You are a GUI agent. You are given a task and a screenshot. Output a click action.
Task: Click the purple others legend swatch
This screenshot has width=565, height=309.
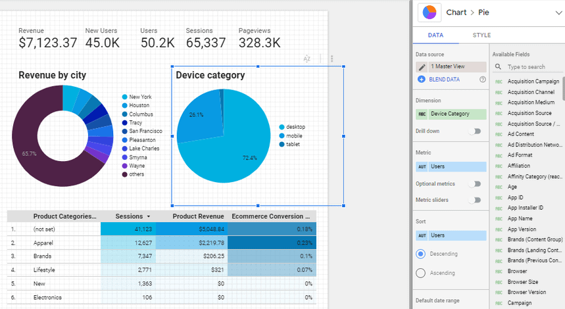click(124, 174)
